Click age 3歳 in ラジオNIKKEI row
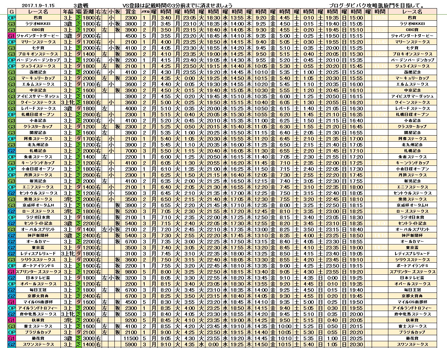Screen dimensions: 447x348 68,24
